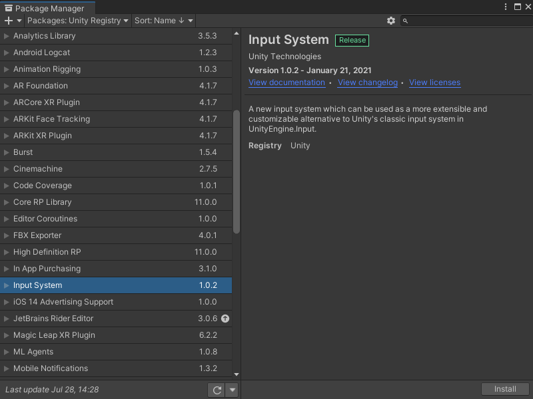Open the advanced settings gear icon
Image resolution: width=533 pixels, height=399 pixels.
click(391, 21)
